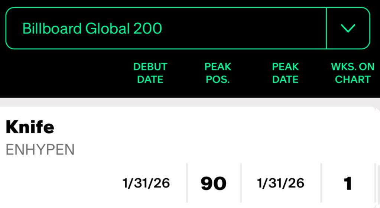
Task: Click WKS. ON text in the header
Action: 353,67
